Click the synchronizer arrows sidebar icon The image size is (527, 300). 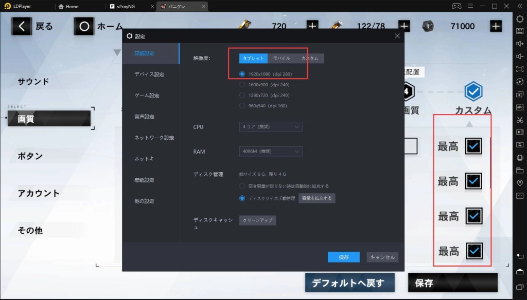click(x=520, y=145)
